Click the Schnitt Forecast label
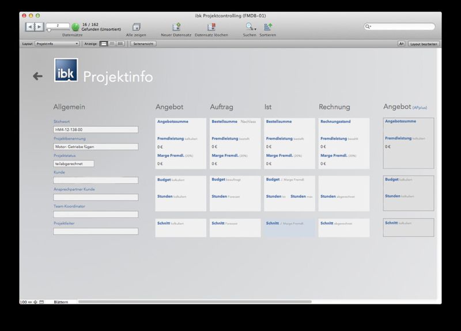Image resolution: width=461 pixels, height=331 pixels. 224,223
